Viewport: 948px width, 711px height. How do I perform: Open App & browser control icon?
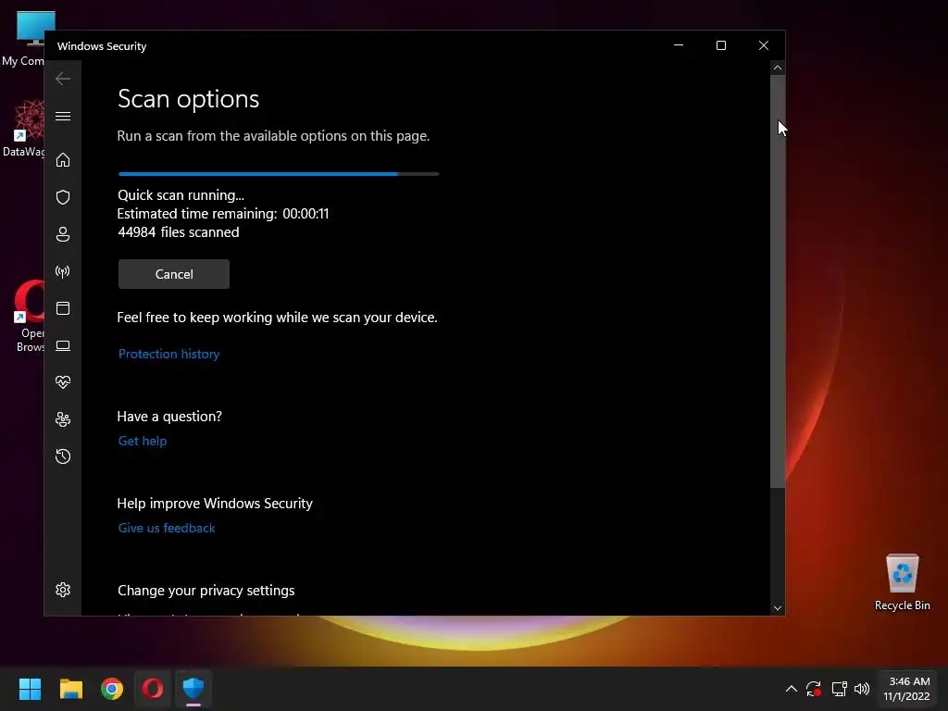63,308
